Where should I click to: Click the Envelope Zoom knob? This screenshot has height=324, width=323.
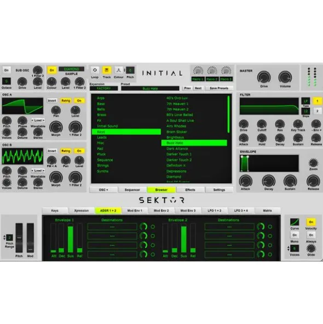coord(313,163)
